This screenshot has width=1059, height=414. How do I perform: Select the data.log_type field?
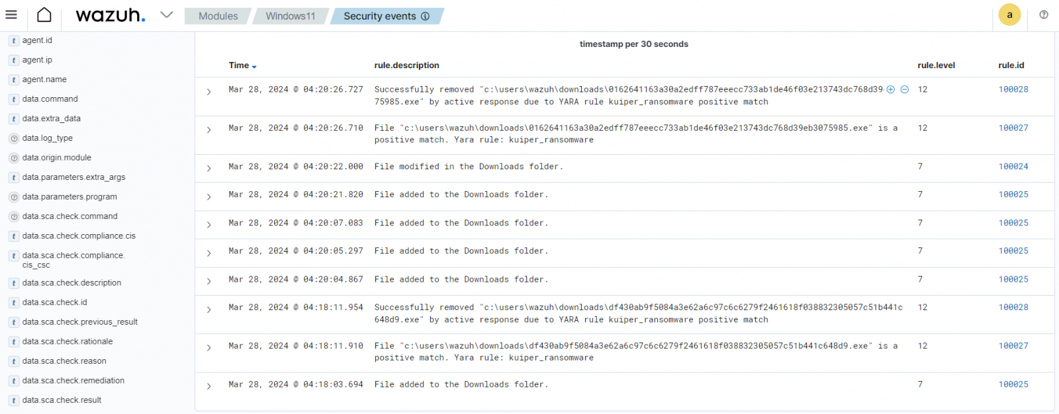pos(47,138)
